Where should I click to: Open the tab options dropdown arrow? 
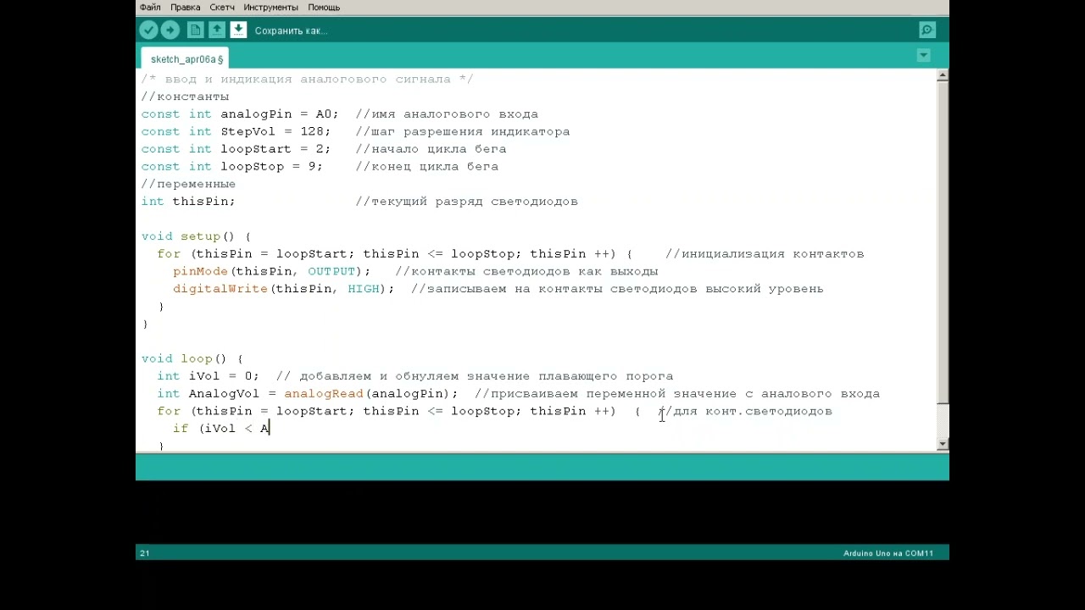coord(924,56)
